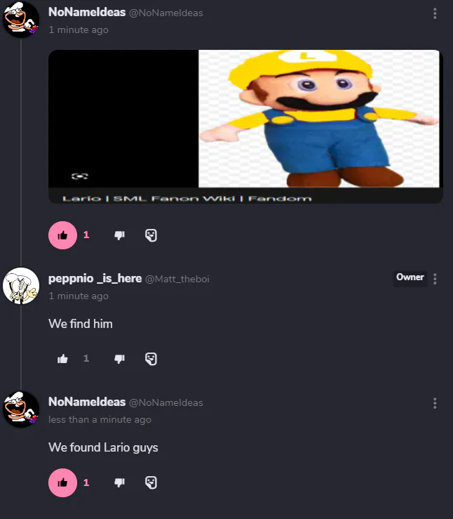Open more options for 'We found Lario guys' comment
Screen dimensions: 453x519
click(x=435, y=403)
